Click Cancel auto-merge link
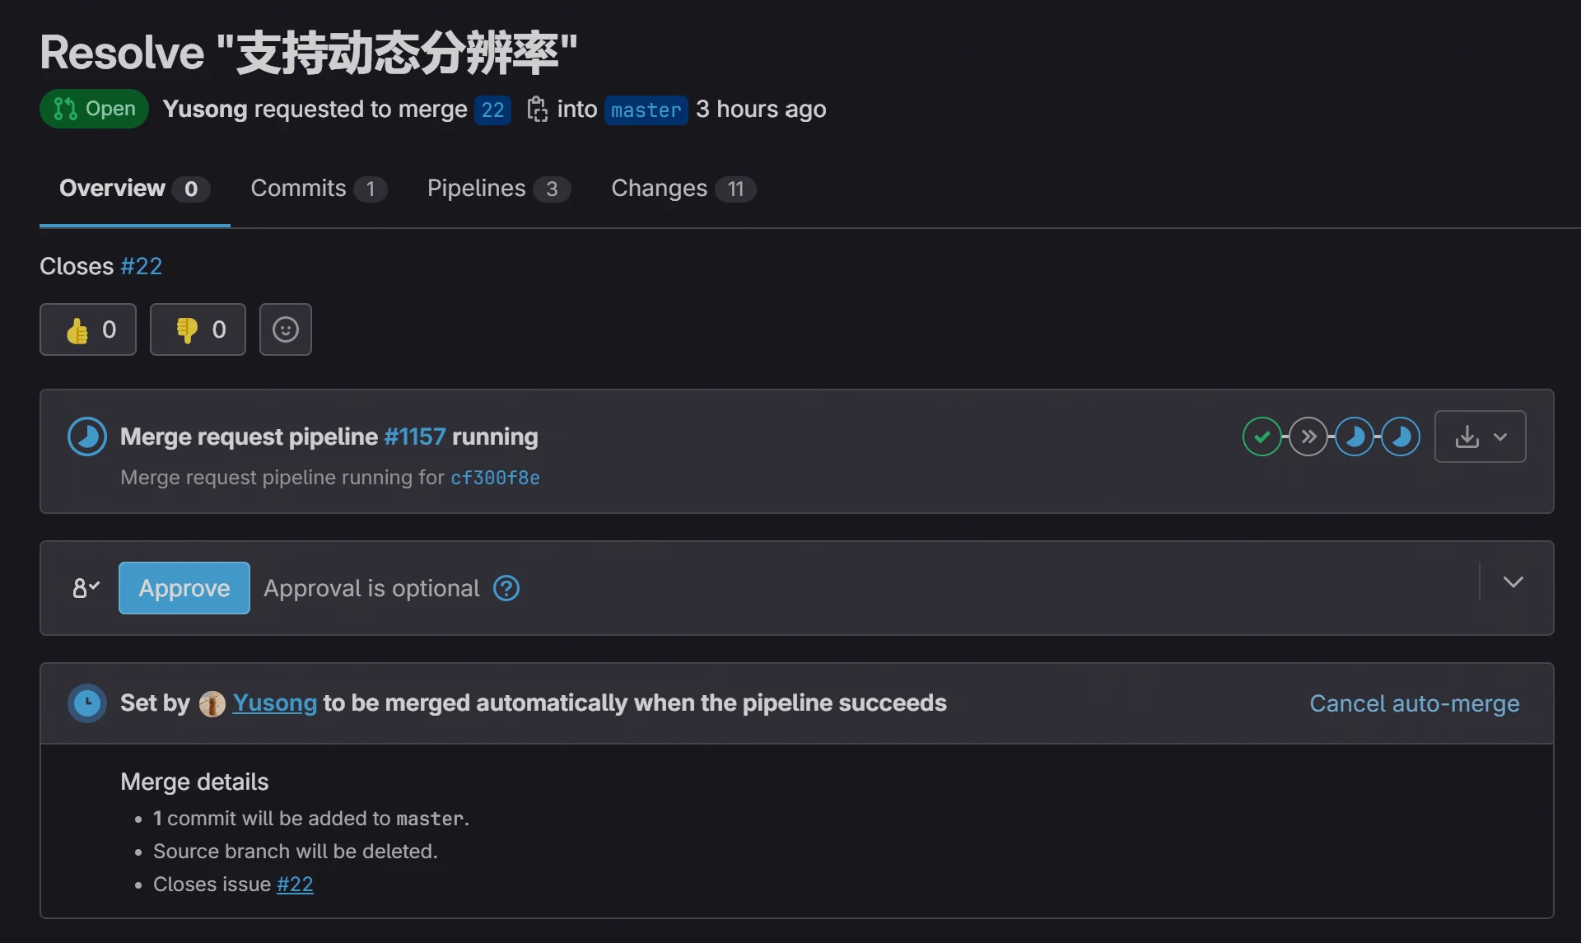 point(1414,703)
